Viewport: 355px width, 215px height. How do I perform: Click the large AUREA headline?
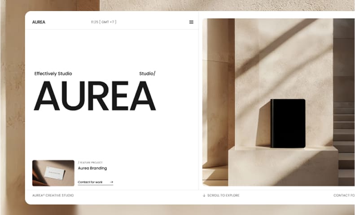coord(95,96)
